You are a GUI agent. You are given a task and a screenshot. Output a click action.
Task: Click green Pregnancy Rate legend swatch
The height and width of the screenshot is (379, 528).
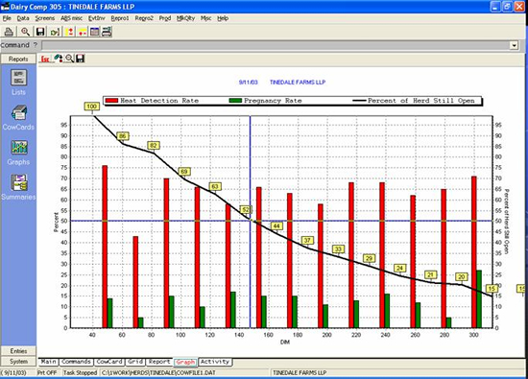click(x=235, y=101)
